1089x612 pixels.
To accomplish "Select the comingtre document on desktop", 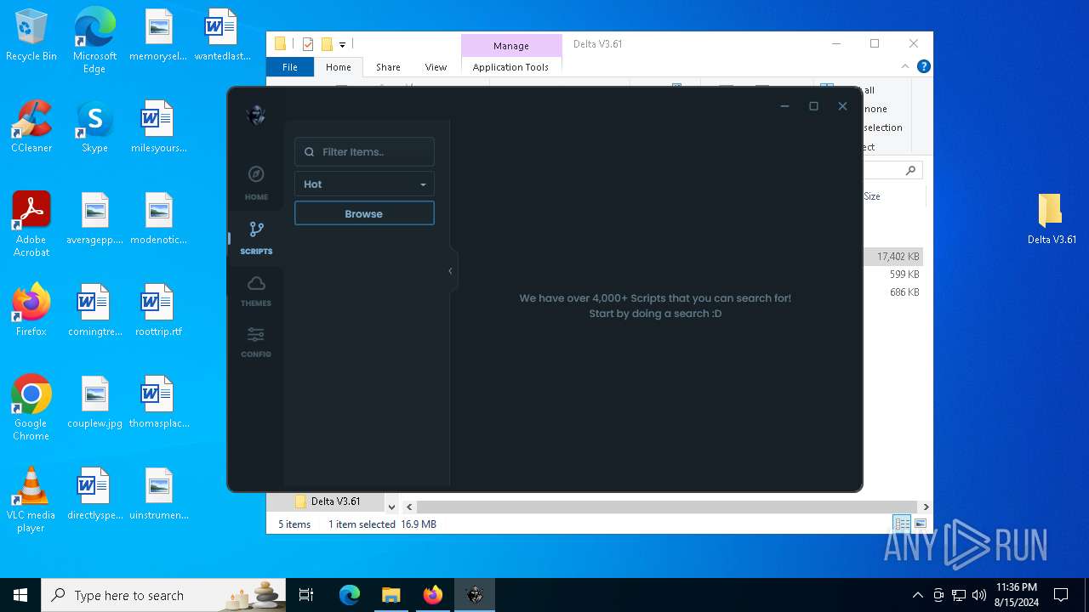I will pyautogui.click(x=94, y=310).
